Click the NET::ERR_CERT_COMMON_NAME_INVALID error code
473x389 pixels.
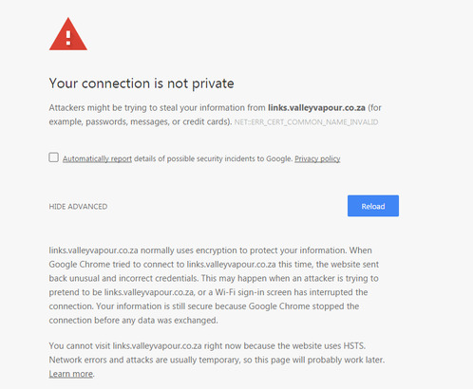(306, 122)
